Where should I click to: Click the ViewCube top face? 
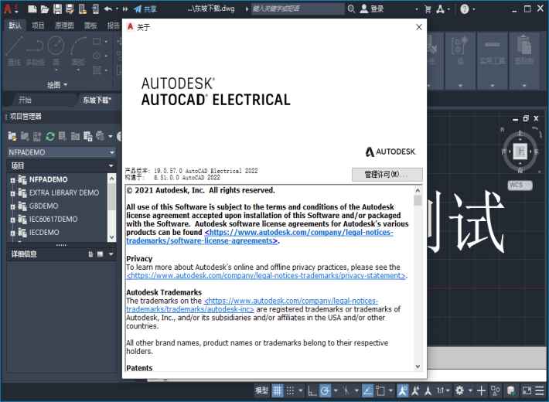520,152
